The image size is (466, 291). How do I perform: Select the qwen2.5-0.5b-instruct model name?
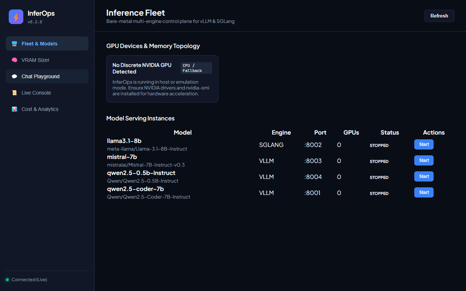pos(141,173)
